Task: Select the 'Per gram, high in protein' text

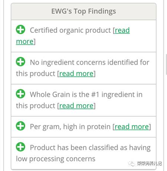Action: [70, 127]
